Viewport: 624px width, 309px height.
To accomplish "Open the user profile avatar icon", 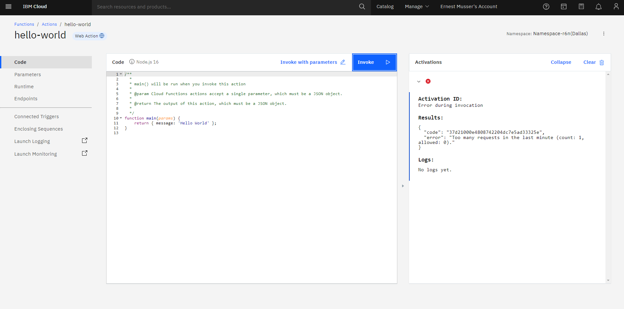I will pyautogui.click(x=616, y=7).
